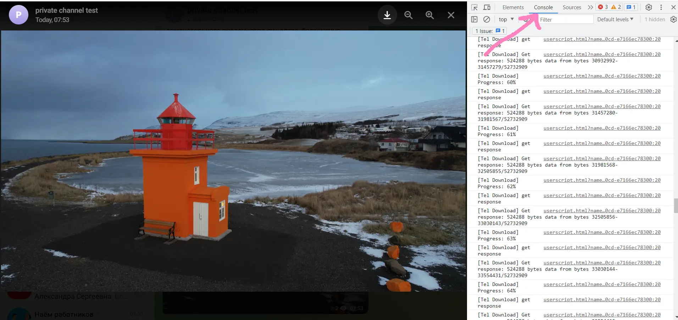Switch to the Elements tab
The image size is (678, 320).
tap(513, 7)
